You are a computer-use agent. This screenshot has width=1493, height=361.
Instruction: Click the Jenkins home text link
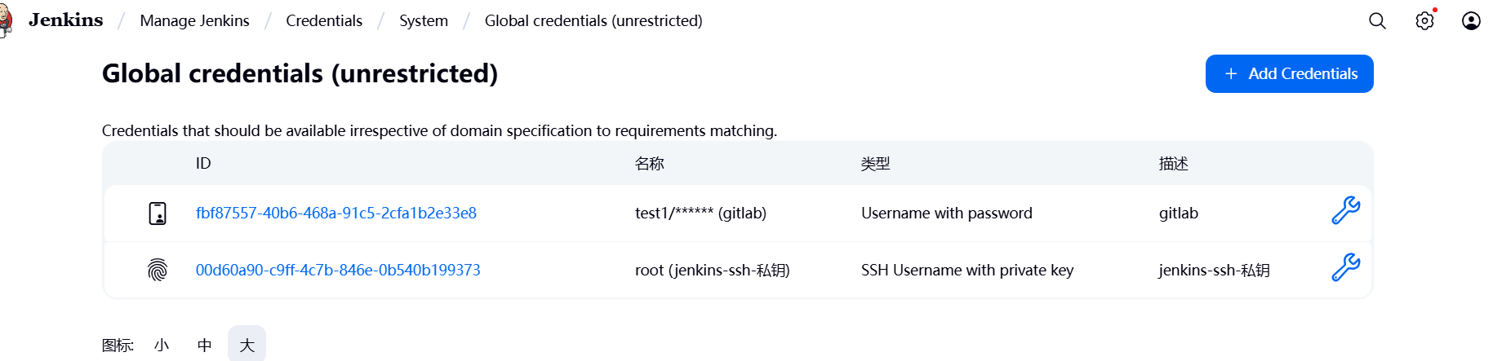66,20
